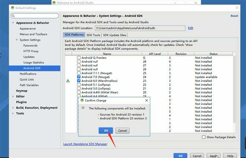Click the question mark icon in Confirm Change
This screenshot has width=246, height=158.
(83, 108)
